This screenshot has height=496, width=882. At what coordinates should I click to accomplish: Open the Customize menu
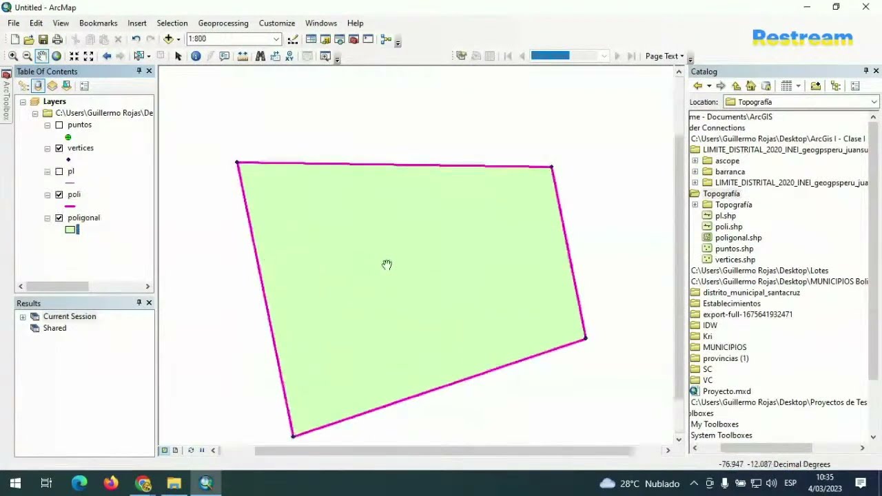coord(276,23)
